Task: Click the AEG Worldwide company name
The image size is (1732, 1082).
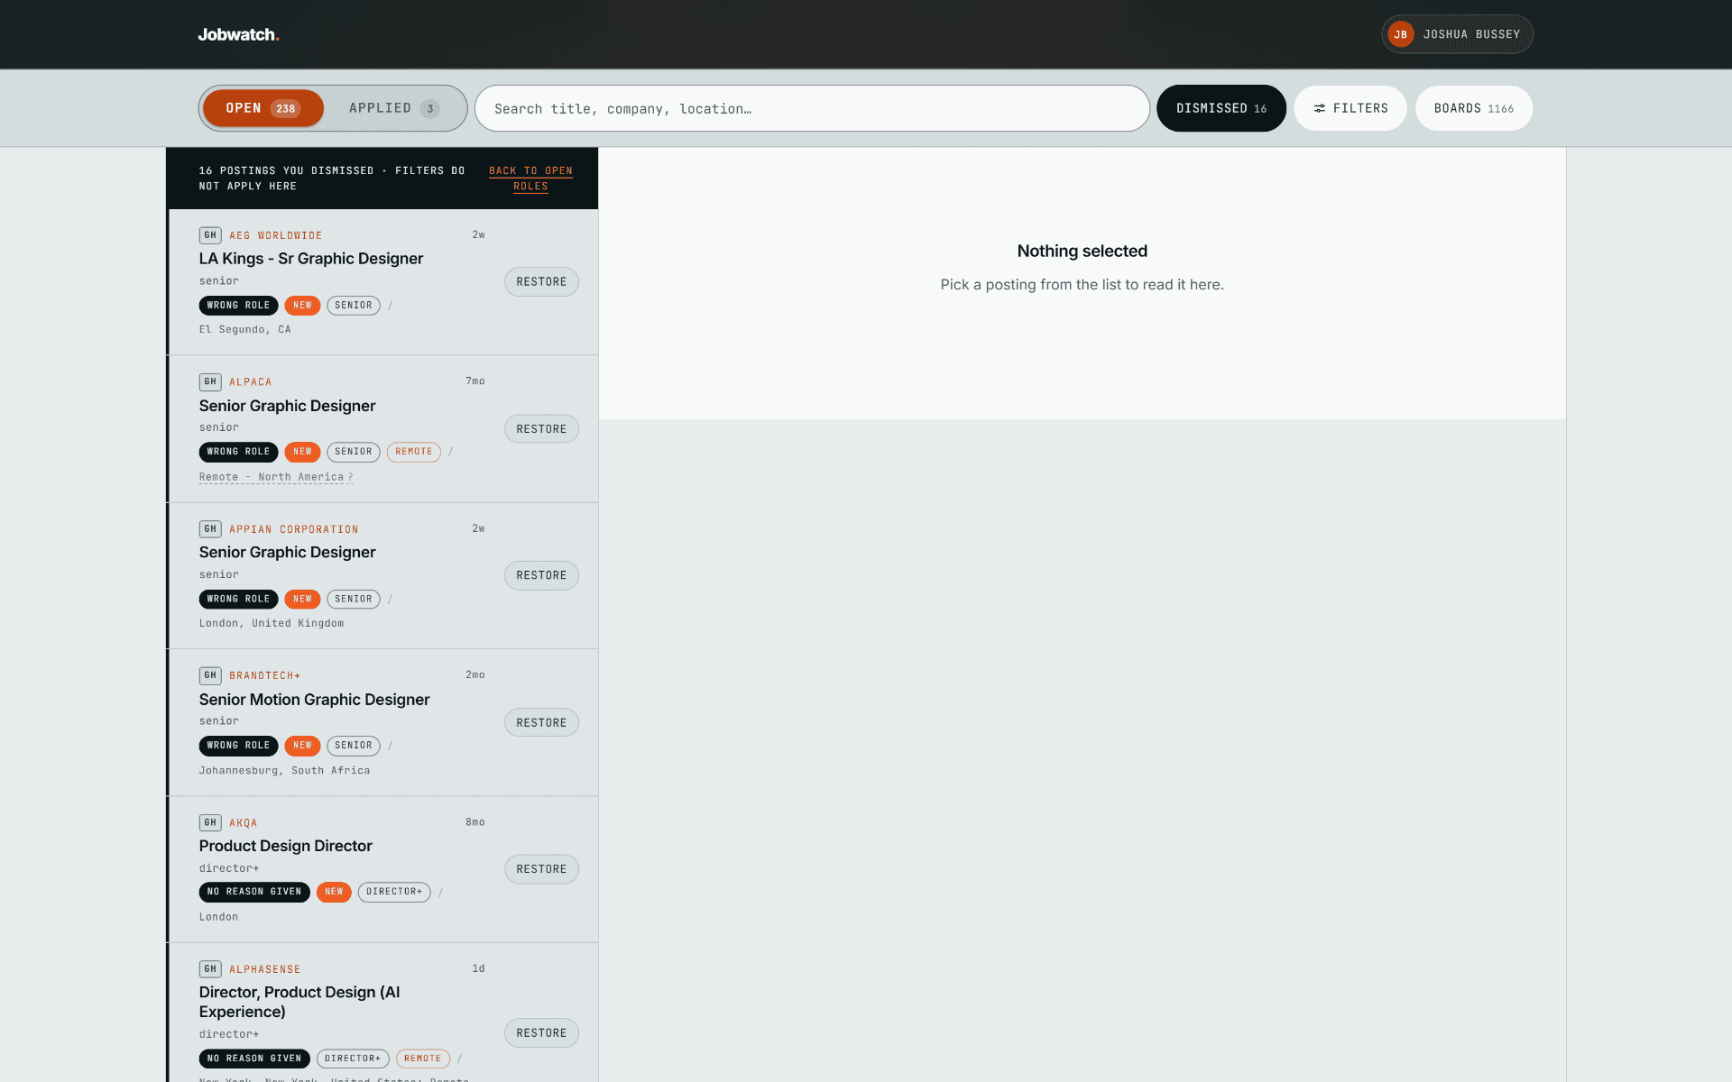Action: click(275, 235)
